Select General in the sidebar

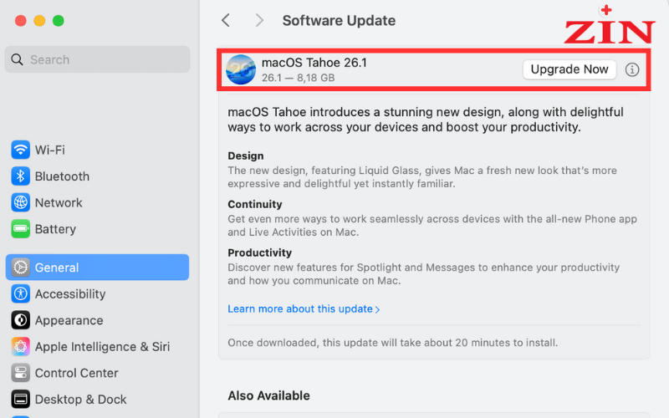pos(97,268)
